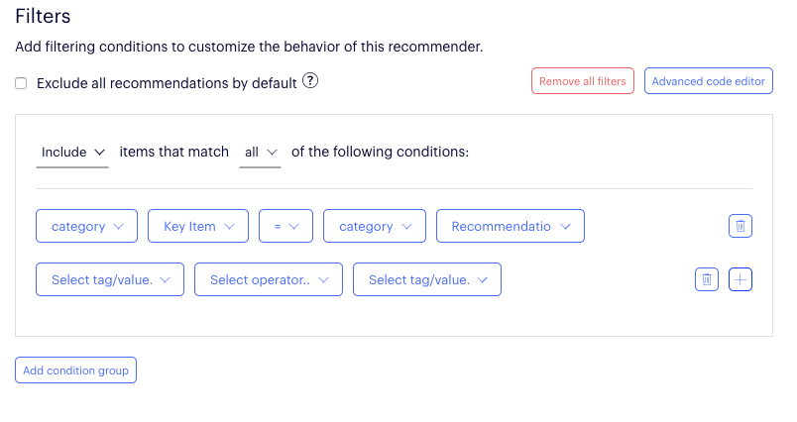797x422 pixels.
Task: Enable Exclude all recommendations by default
Action: (x=21, y=83)
